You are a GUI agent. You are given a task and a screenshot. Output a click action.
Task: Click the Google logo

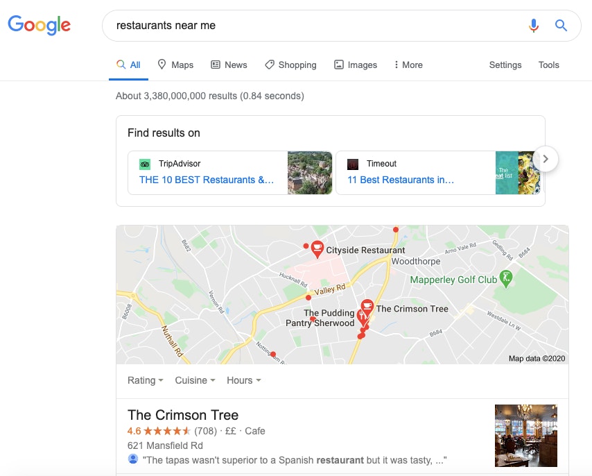pos(39,26)
